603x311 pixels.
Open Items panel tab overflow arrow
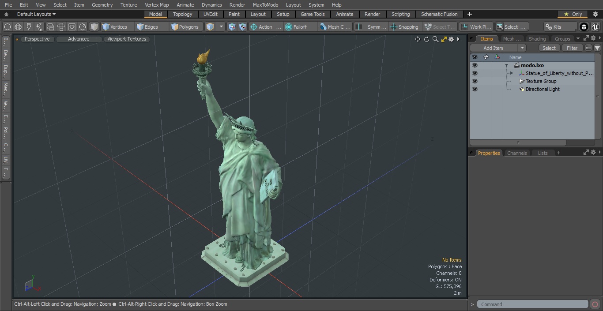(578, 39)
